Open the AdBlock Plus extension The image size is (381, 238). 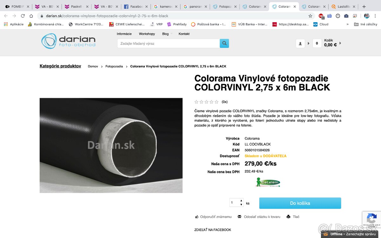click(321, 16)
